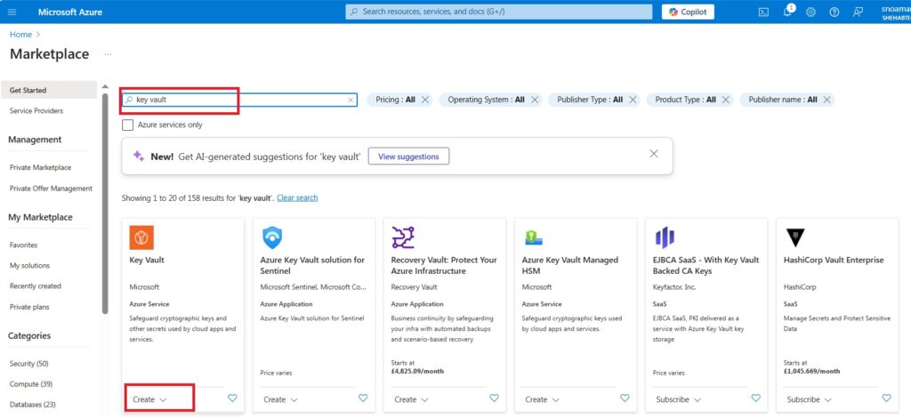This screenshot has height=418, width=911.
Task: Open Private Offer Management in the sidebar
Action: click(x=49, y=189)
